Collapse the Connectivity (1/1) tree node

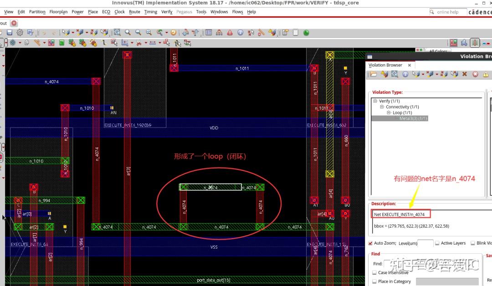382,107
